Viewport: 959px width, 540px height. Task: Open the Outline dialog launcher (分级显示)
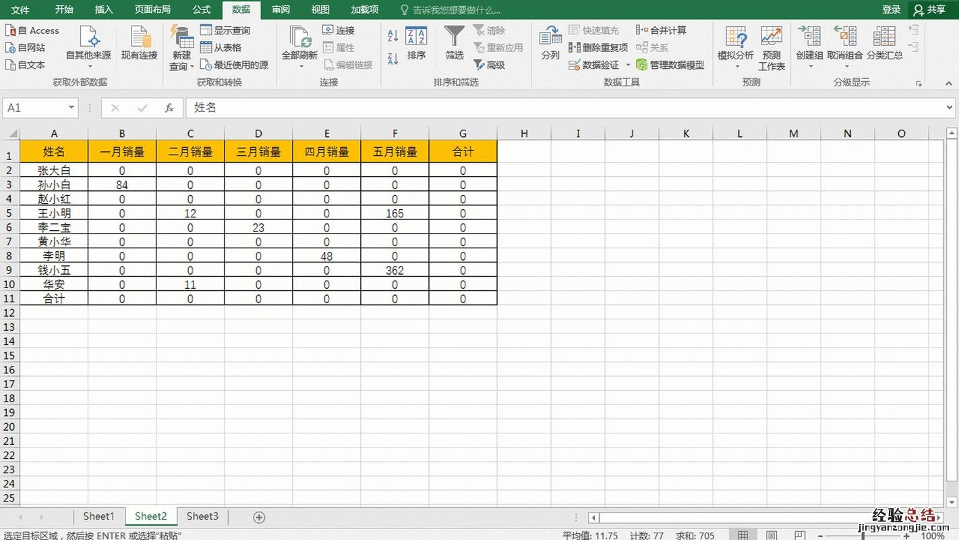pyautogui.click(x=918, y=83)
